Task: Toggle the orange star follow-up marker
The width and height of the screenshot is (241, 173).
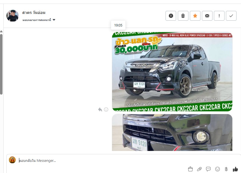Action: tap(195, 16)
